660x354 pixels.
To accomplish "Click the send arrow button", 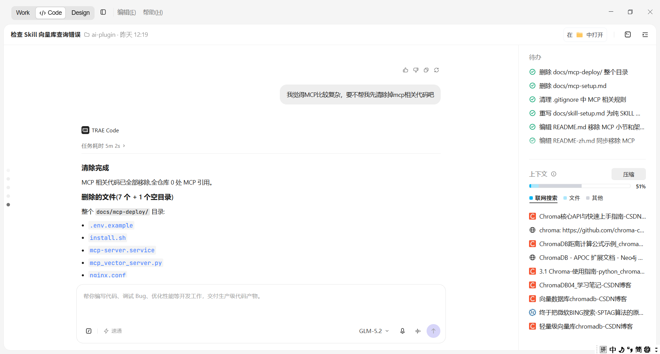I will click(x=433, y=331).
